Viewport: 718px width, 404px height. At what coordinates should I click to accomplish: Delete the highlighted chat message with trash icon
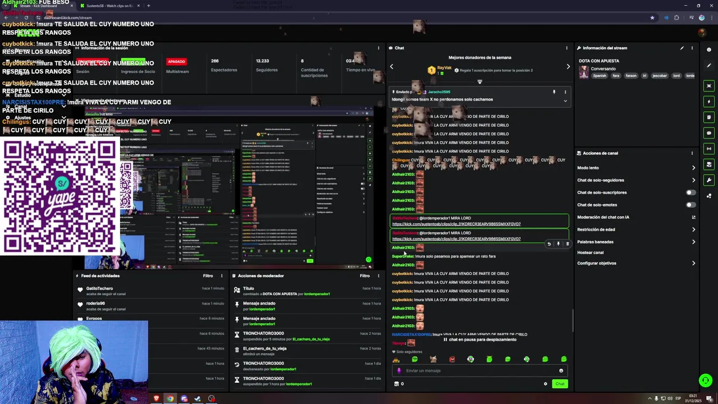click(x=567, y=244)
